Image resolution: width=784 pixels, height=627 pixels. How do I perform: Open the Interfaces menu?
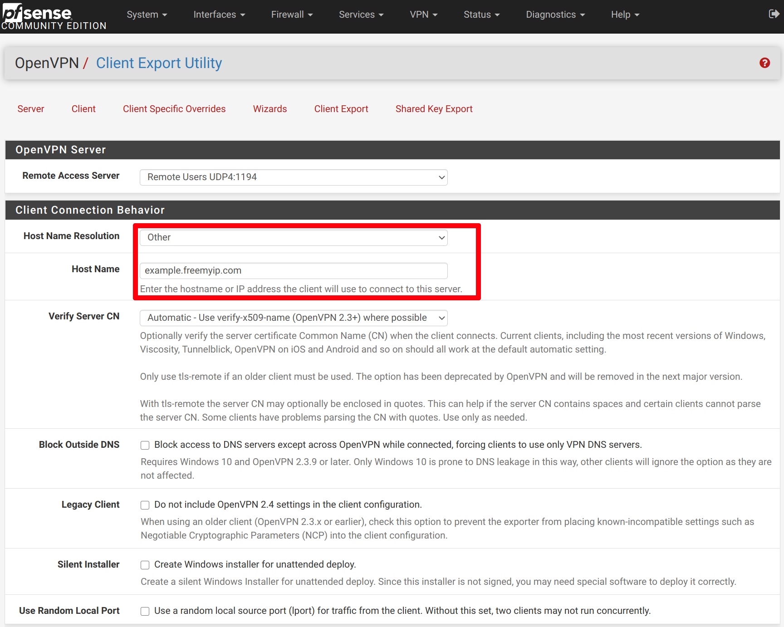[219, 15]
